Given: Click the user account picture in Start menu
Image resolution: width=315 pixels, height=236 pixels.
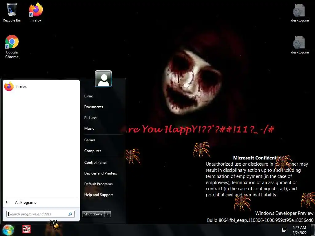Looking at the screenshot, I should coord(103,79).
